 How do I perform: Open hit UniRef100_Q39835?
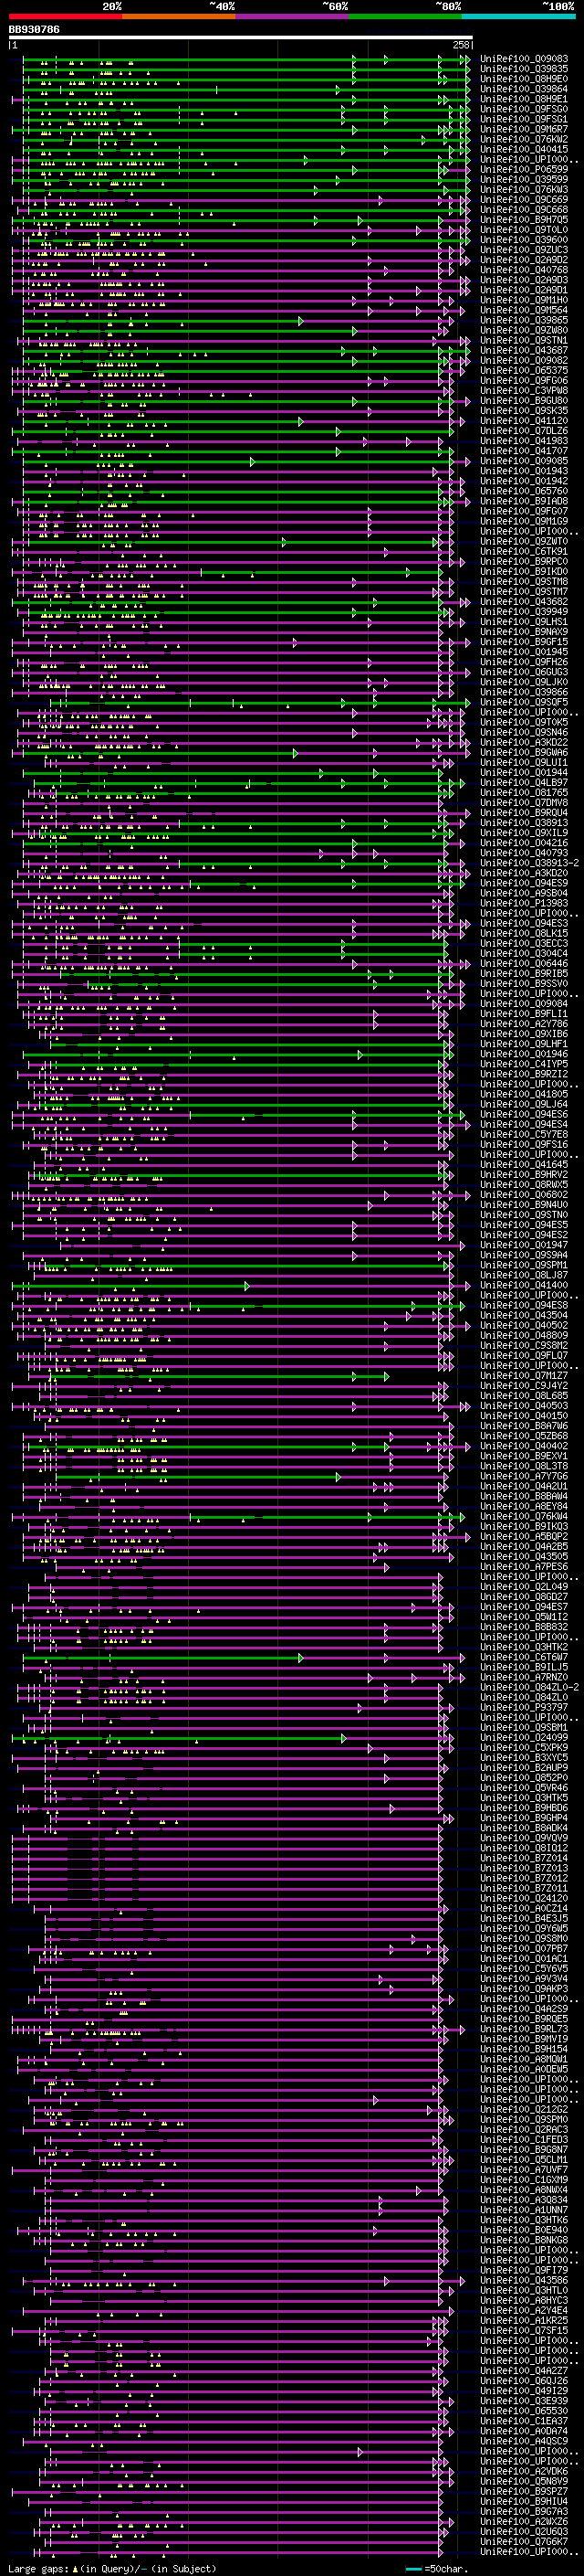click(524, 69)
